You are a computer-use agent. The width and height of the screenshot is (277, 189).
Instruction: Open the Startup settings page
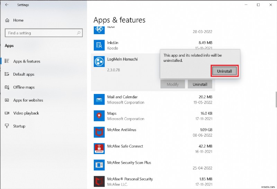coord(19,126)
